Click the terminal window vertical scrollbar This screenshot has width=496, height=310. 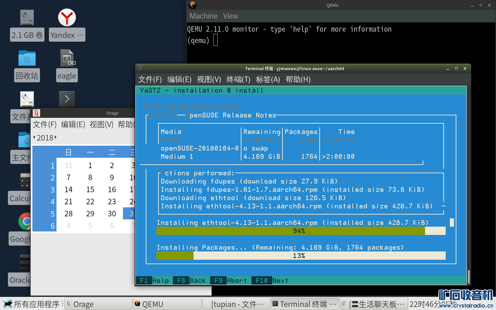468,276
